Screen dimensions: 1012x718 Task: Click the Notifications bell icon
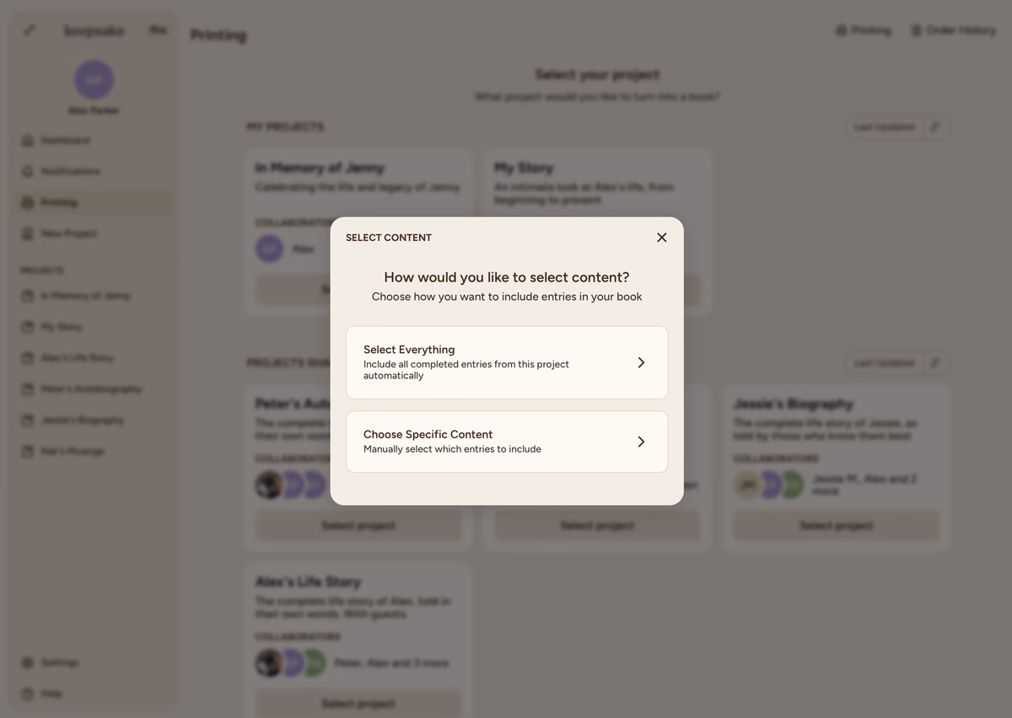[x=28, y=171]
